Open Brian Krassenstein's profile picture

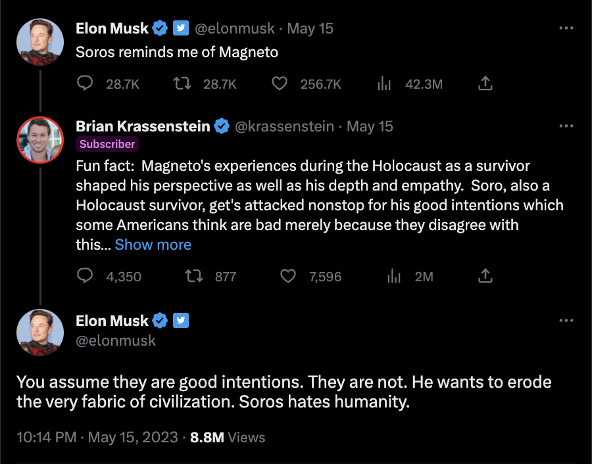[39, 139]
